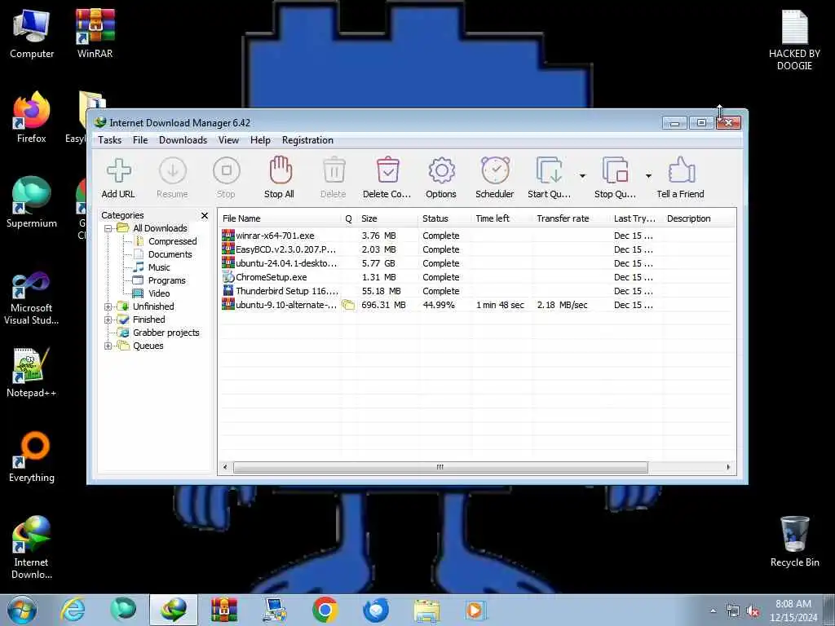
Task: Select the Documents category
Action: tap(170, 254)
